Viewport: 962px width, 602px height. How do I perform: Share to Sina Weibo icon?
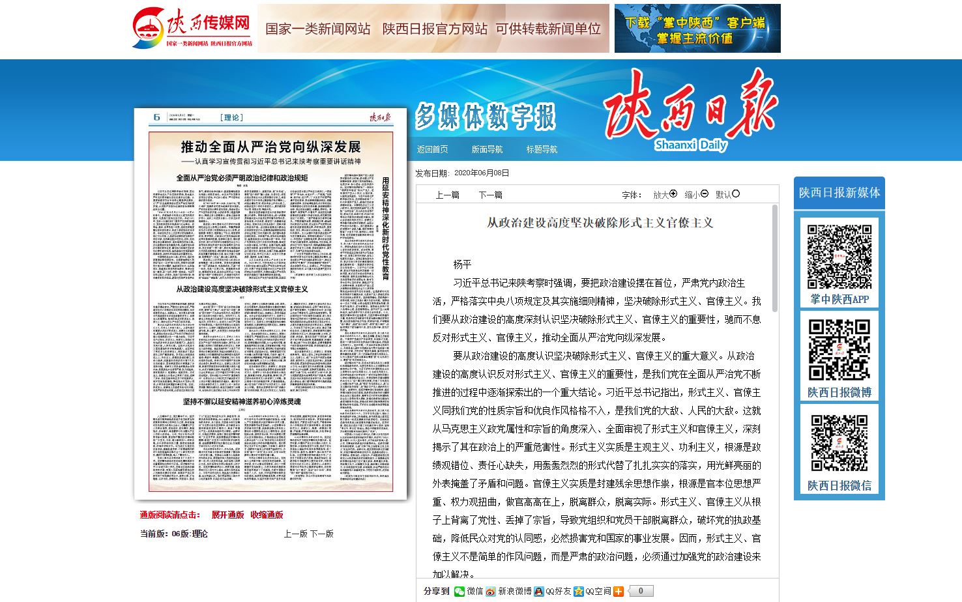(491, 591)
